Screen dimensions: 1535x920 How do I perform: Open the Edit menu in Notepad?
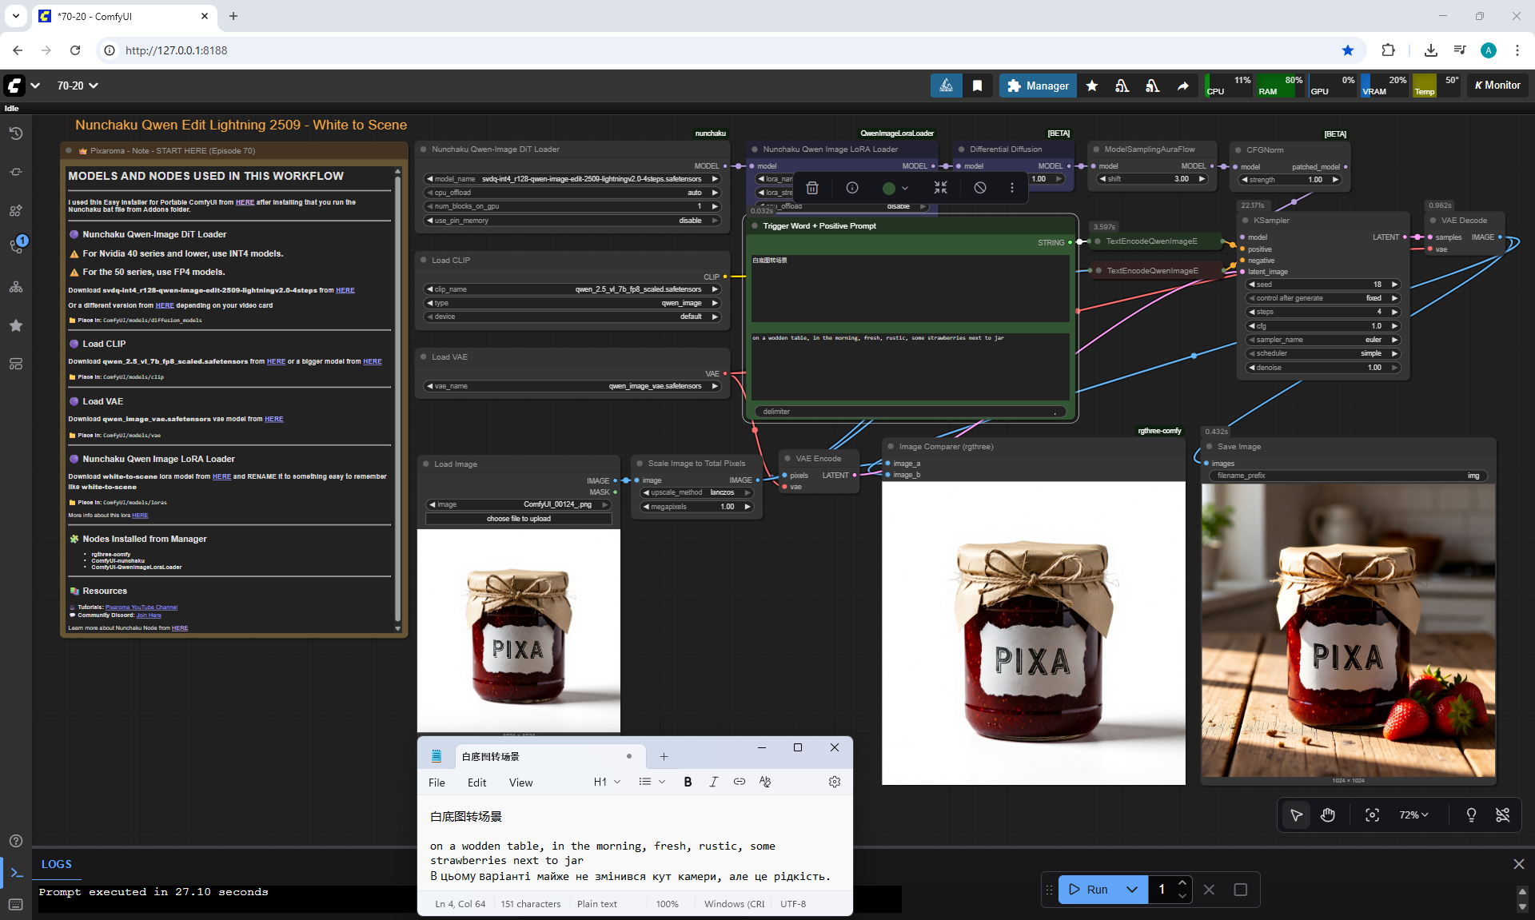pyautogui.click(x=476, y=783)
